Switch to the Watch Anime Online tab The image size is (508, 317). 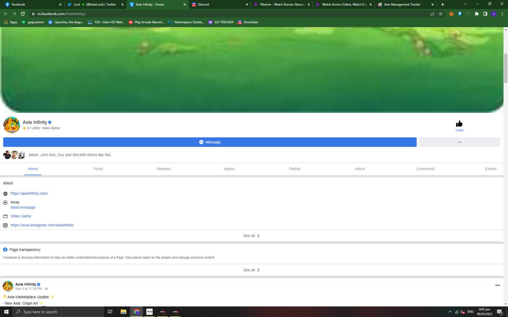pos(343,4)
